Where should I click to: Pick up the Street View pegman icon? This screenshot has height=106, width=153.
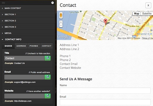[61, 15]
